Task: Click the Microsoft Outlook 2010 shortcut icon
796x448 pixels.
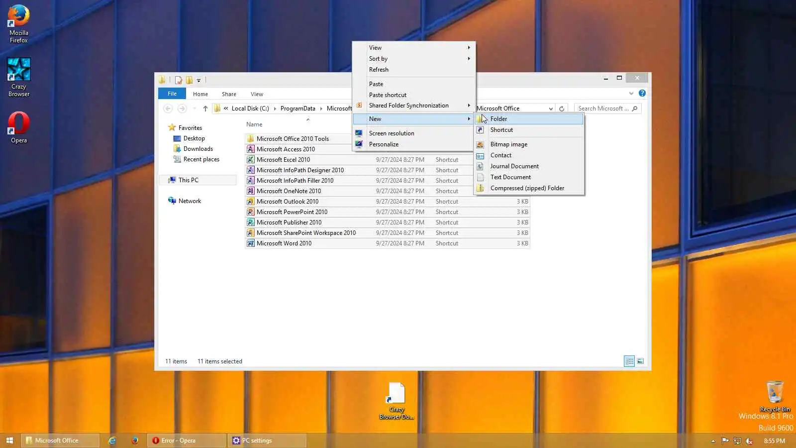Action: point(251,202)
